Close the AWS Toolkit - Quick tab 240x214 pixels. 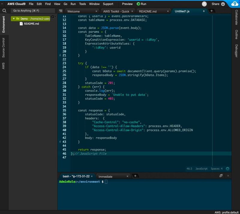pyautogui.click(x=132, y=11)
